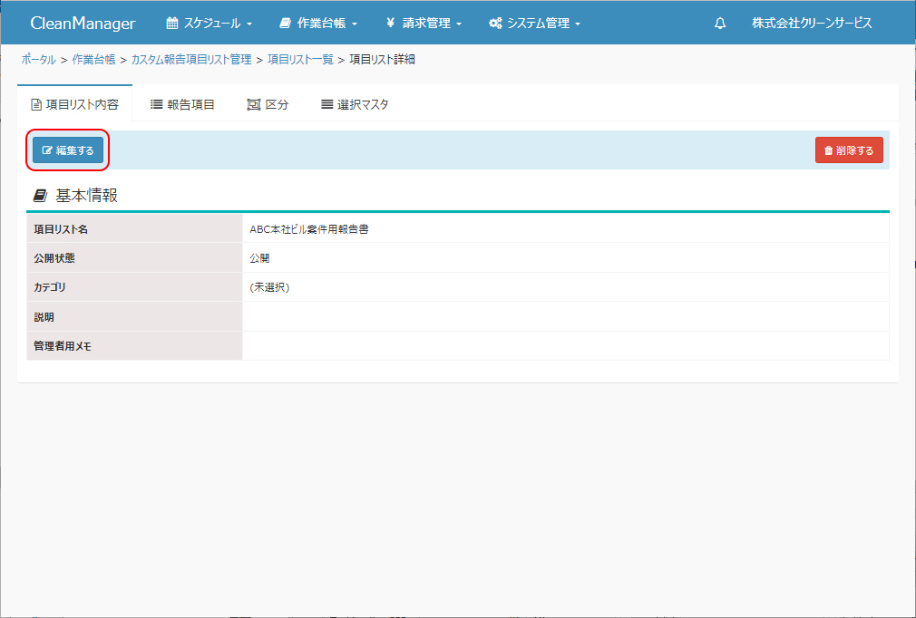Click the gears icon beside システム管理
This screenshot has height=618, width=916.
[495, 24]
